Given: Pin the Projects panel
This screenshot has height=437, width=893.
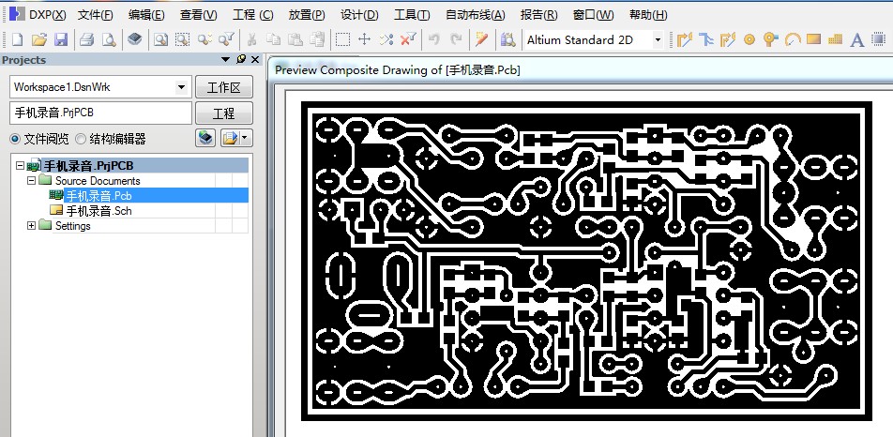Looking at the screenshot, I should (x=241, y=59).
